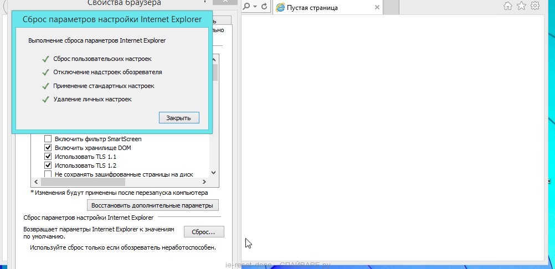This screenshot has width=555, height=269.
Task: Toggle Включить хранилище DOM checkbox
Action: point(48,148)
